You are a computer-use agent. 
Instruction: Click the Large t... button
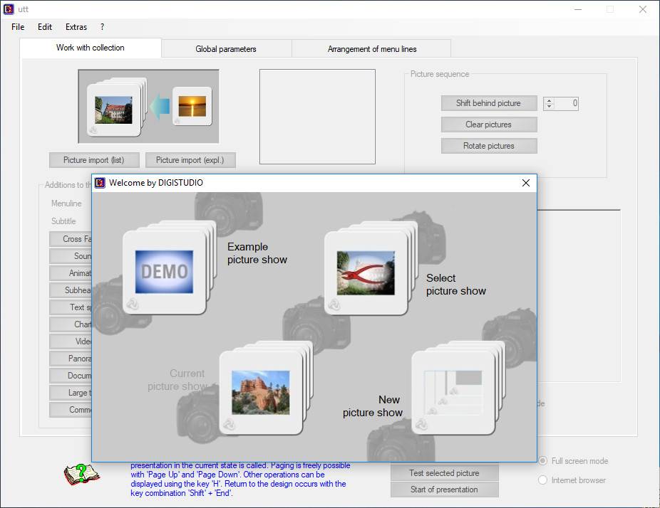point(71,393)
